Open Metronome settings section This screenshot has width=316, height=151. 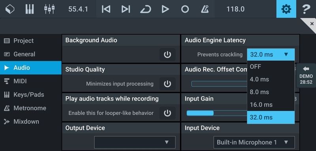[x=31, y=108]
